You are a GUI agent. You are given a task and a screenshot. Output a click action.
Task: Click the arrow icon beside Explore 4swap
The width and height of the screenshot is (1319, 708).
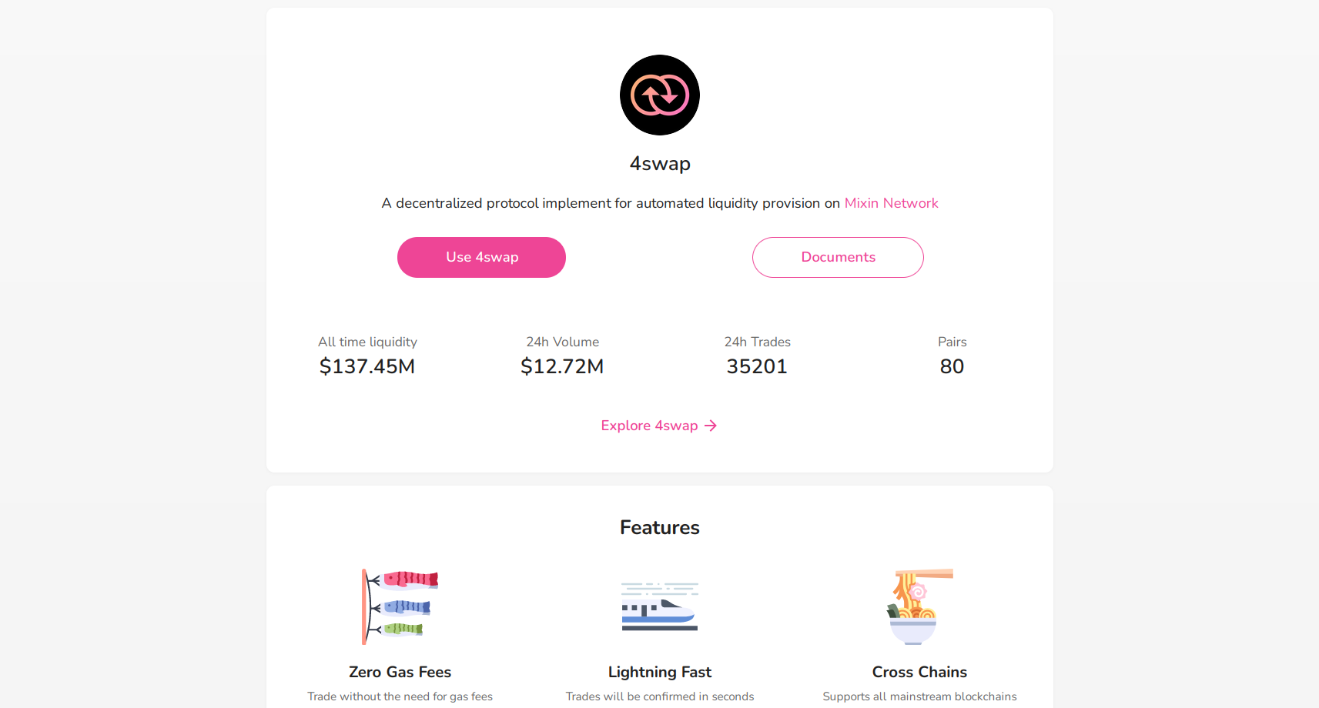[711, 426]
